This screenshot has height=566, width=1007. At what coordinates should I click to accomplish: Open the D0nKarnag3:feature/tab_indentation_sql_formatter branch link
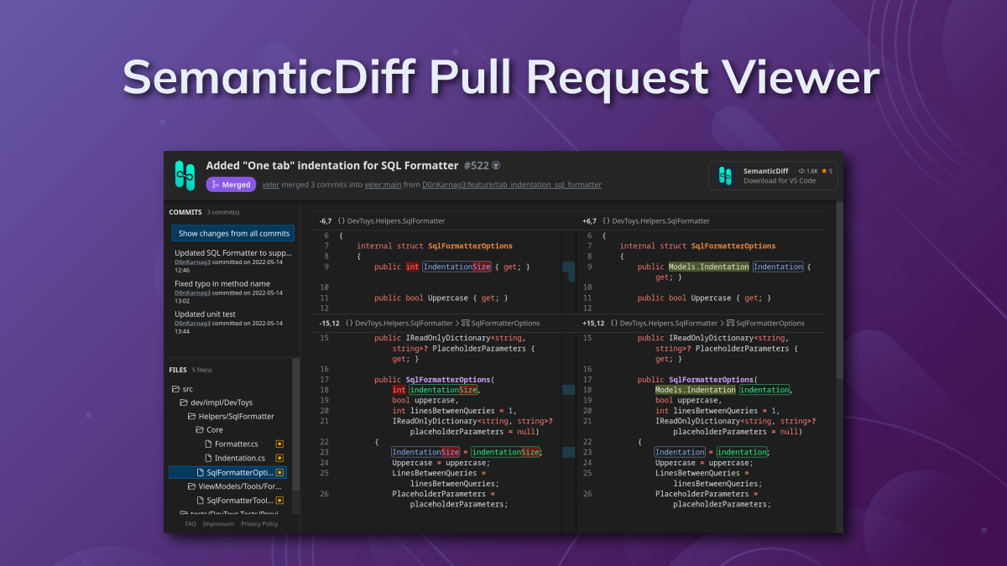(x=512, y=184)
